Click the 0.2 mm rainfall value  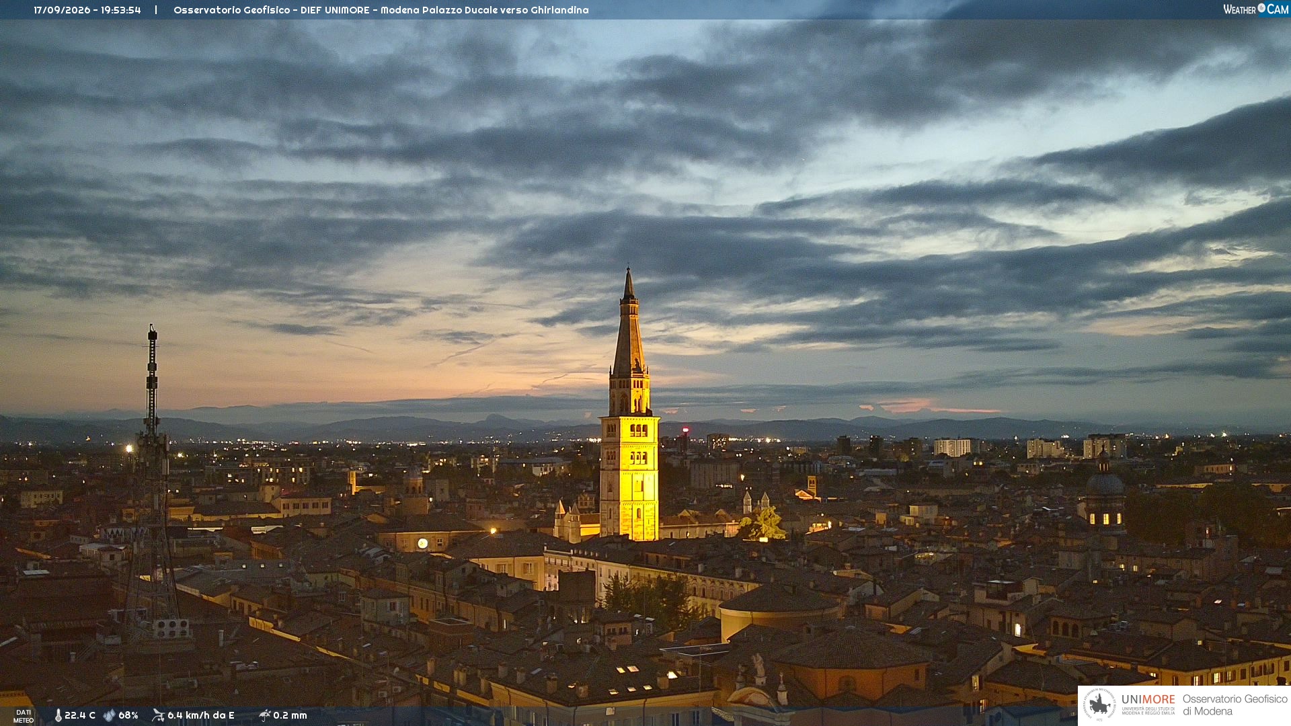point(290,715)
